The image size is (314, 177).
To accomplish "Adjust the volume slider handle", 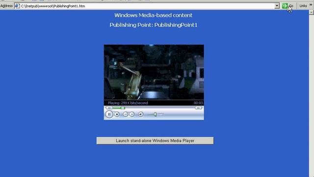I will 155,114.
